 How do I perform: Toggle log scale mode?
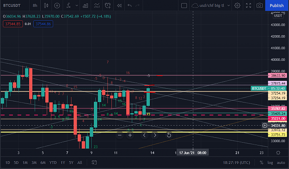coord(270,163)
